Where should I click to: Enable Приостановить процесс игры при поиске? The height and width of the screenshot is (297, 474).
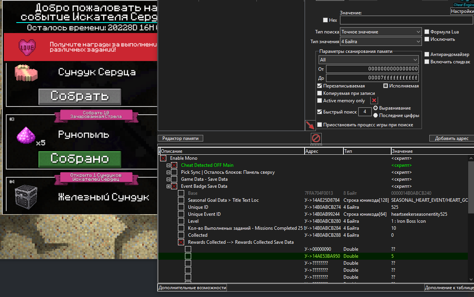coord(320,125)
